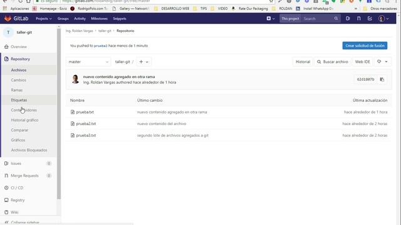
Task: Click the Registry icon in sidebar
Action: [x=6, y=200]
